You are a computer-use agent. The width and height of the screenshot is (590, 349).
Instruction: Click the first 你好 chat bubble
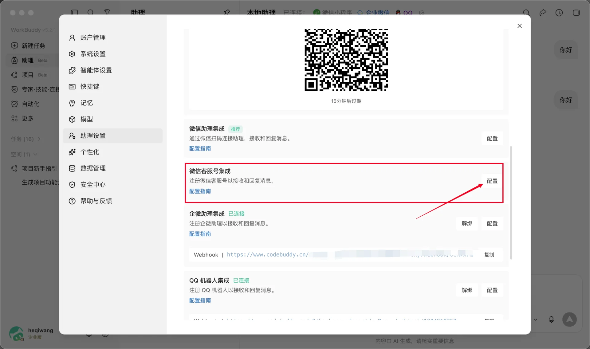(x=566, y=50)
